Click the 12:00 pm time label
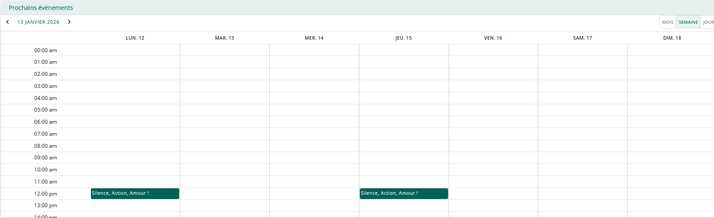 click(46, 194)
